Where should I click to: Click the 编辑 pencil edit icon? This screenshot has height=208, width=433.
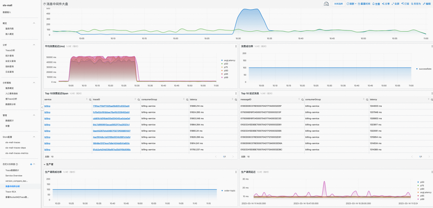point(424,4)
